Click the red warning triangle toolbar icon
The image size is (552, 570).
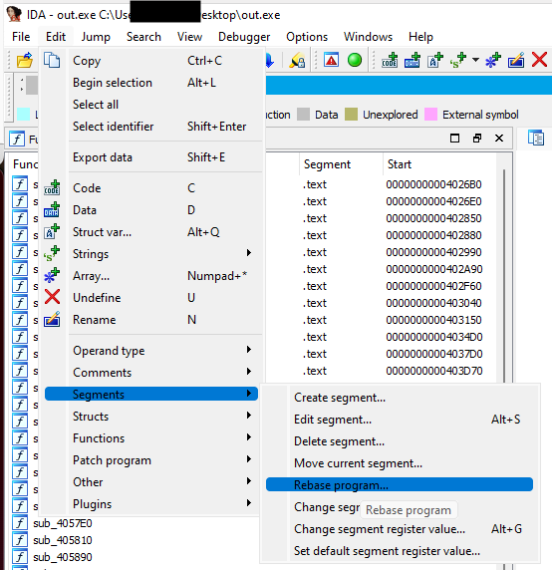(332, 60)
